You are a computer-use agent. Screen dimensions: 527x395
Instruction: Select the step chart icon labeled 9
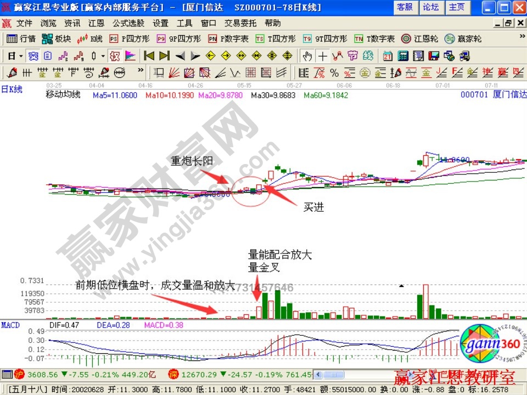click(79, 56)
